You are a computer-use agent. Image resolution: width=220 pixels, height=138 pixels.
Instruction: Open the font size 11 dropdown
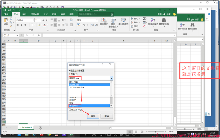pos(40,20)
